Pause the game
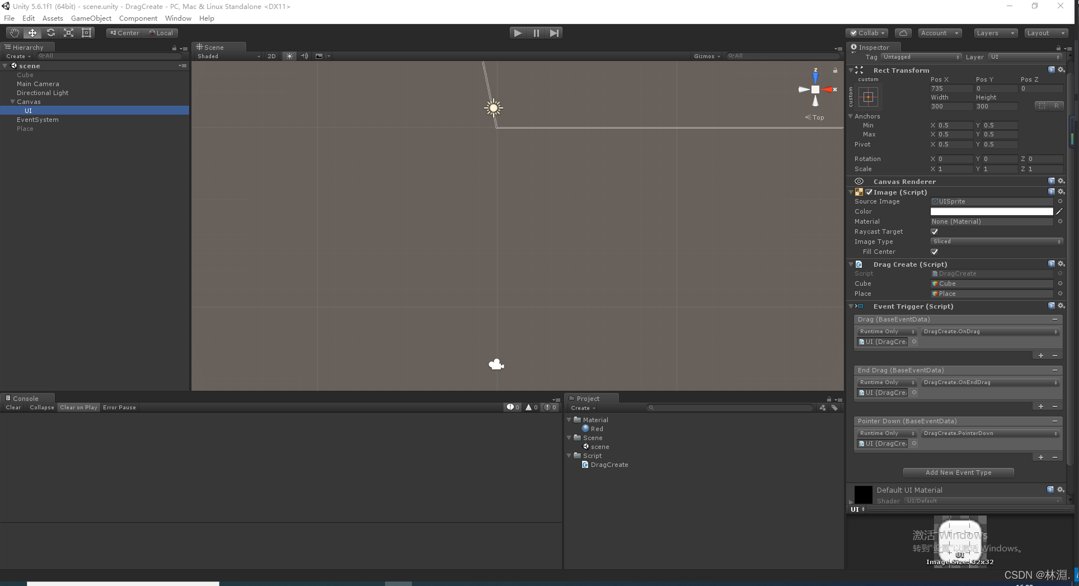1079x586 pixels. tap(536, 33)
